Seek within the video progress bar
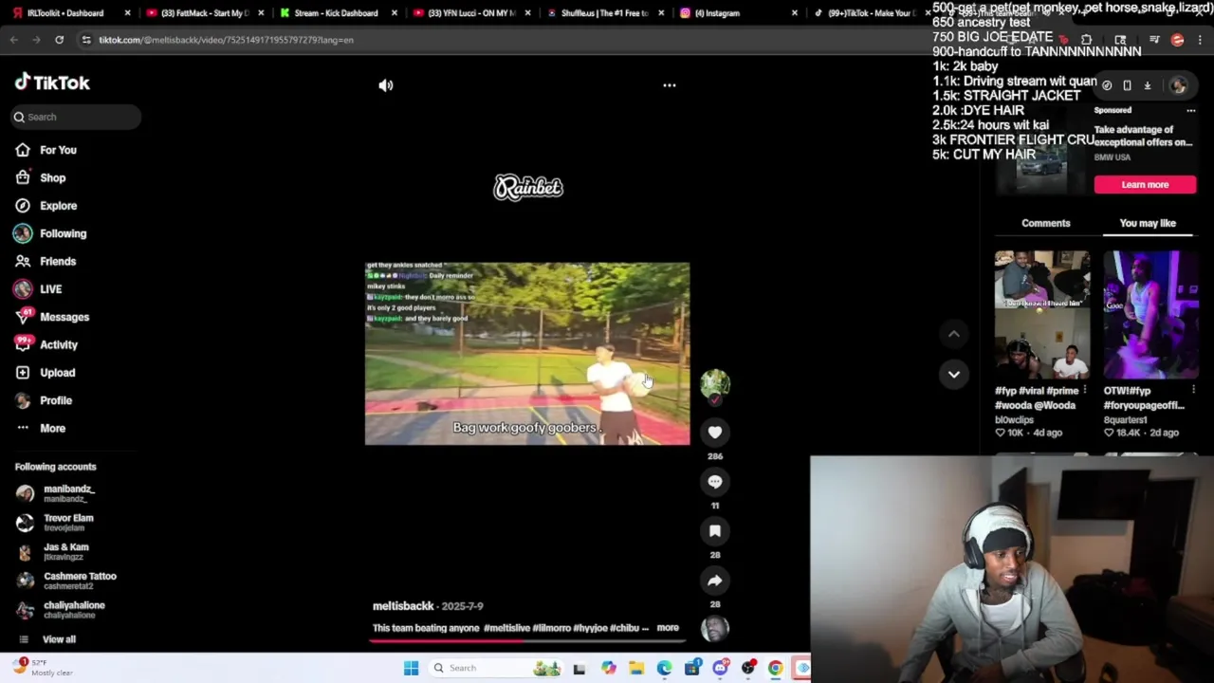 pyautogui.click(x=529, y=640)
